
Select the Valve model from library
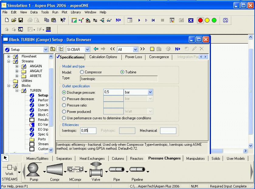coord(96,172)
